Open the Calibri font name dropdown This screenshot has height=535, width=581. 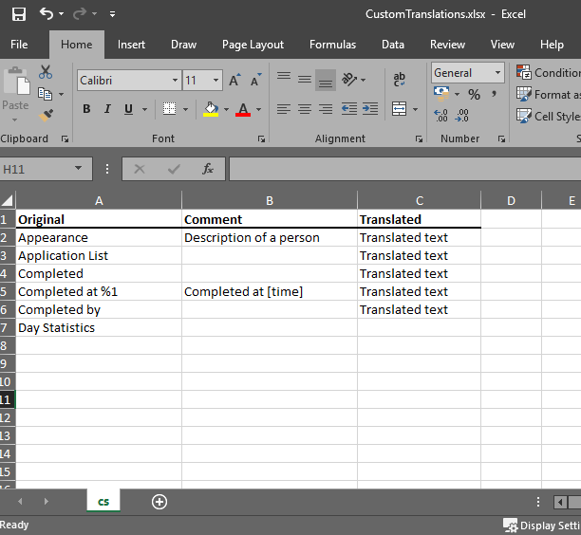[175, 81]
